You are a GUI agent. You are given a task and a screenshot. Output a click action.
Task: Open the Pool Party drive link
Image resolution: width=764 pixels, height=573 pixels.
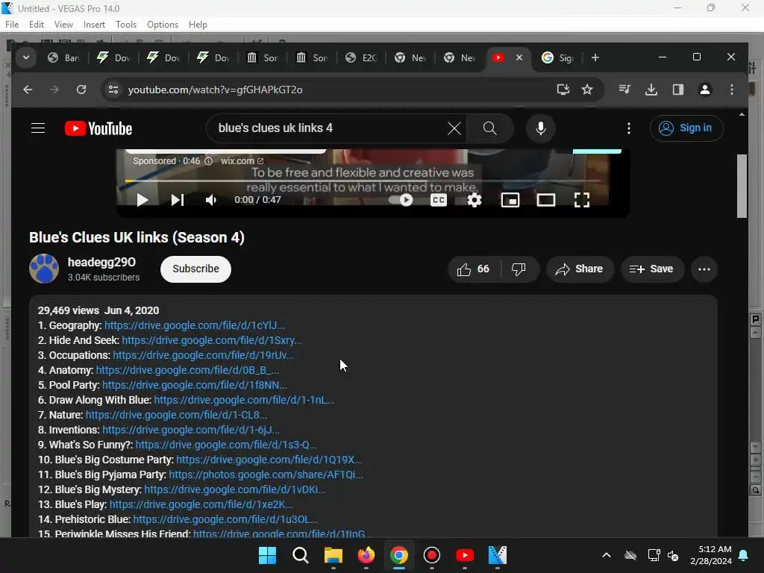click(x=194, y=385)
